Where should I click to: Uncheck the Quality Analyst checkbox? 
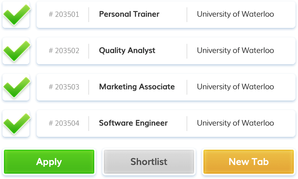click(x=16, y=51)
